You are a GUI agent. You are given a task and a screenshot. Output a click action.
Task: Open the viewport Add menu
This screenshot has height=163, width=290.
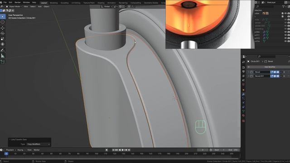click(x=39, y=6)
